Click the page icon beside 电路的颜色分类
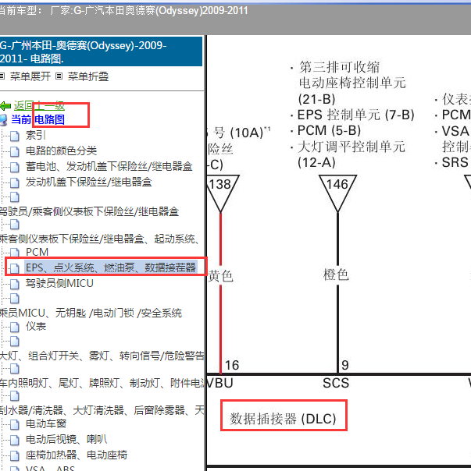The image size is (471, 471). 14,151
